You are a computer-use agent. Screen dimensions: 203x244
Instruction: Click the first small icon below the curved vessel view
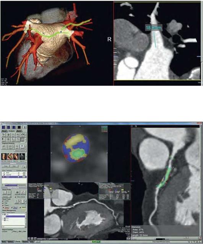pos(29,239)
